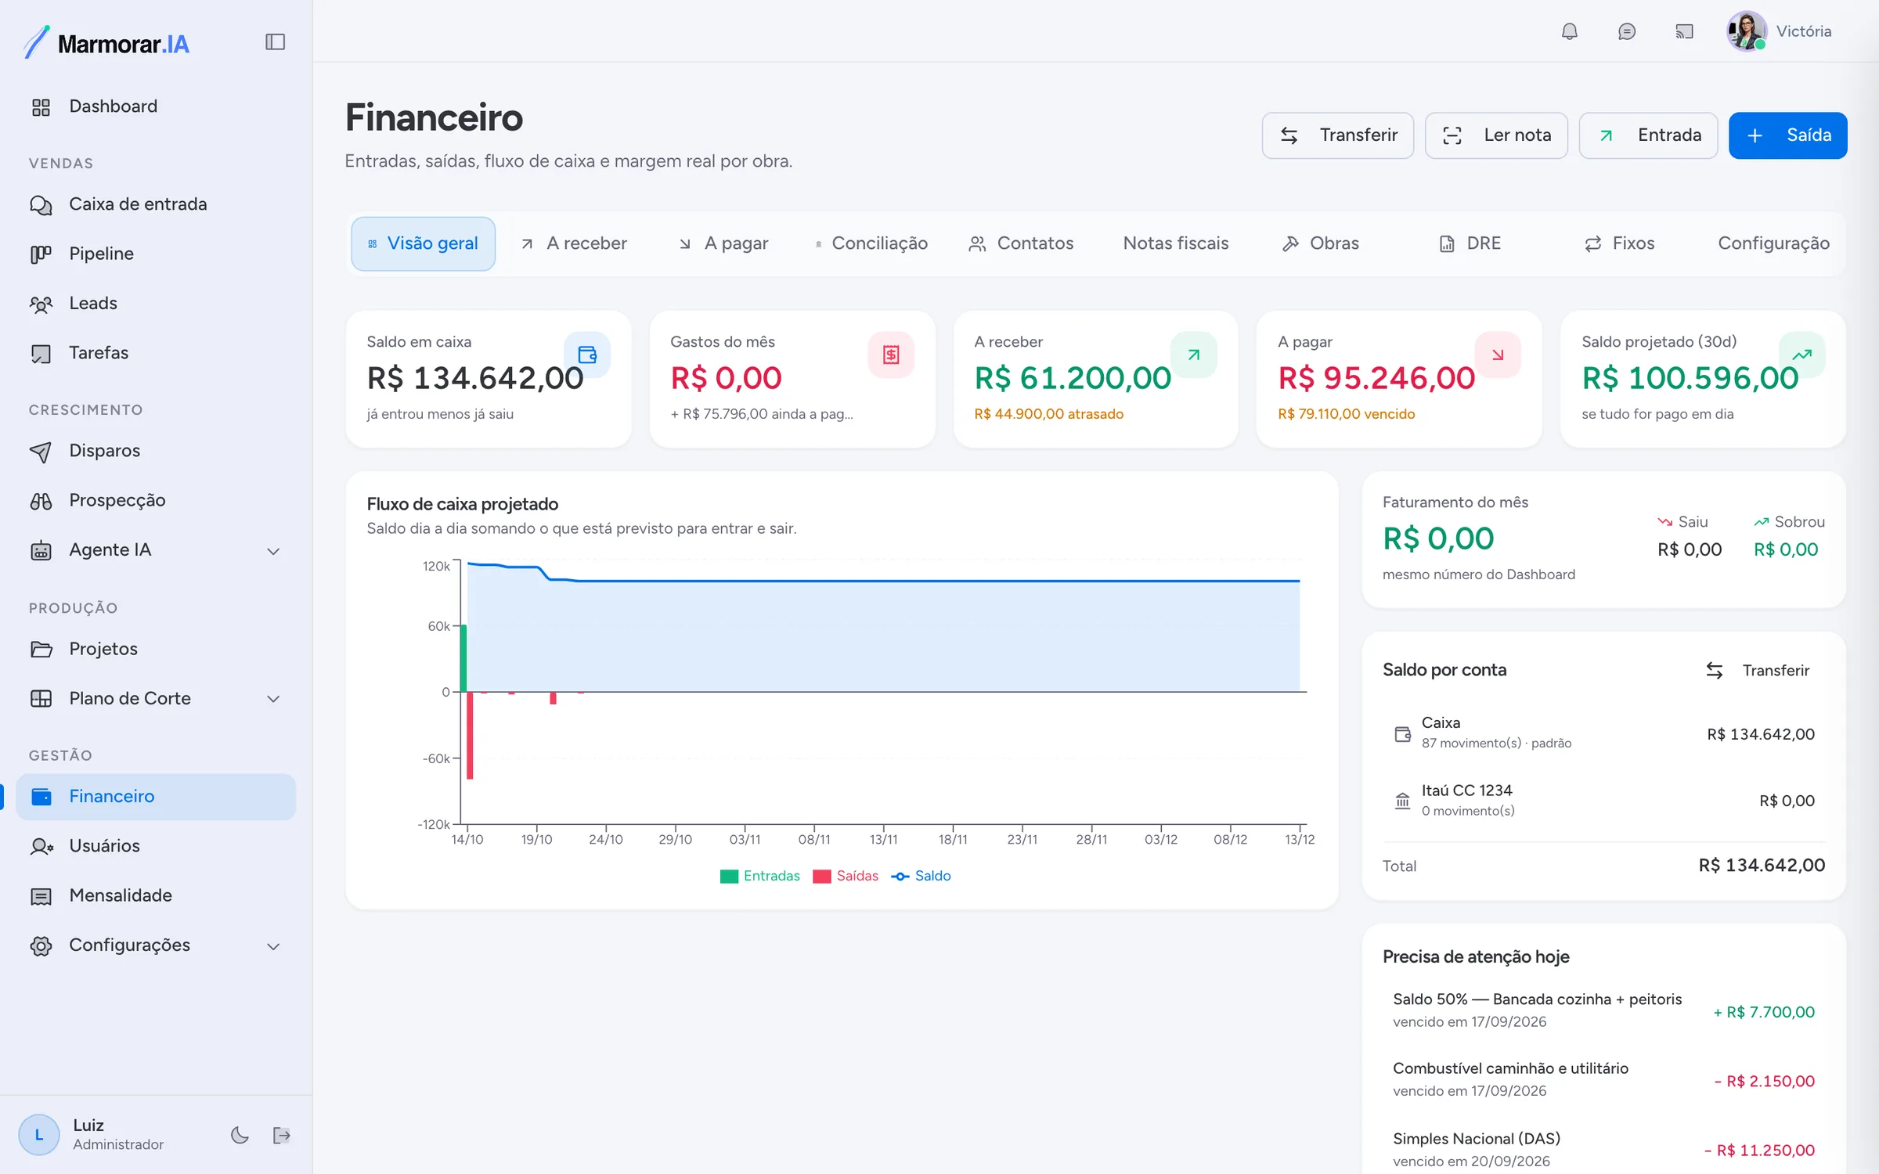
Task: Toggle the Saídas legend in chart
Action: point(846,876)
